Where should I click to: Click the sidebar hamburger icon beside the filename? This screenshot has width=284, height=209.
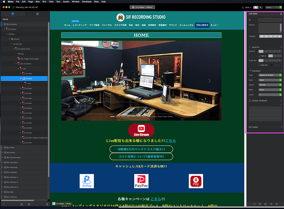[x=13, y=7]
